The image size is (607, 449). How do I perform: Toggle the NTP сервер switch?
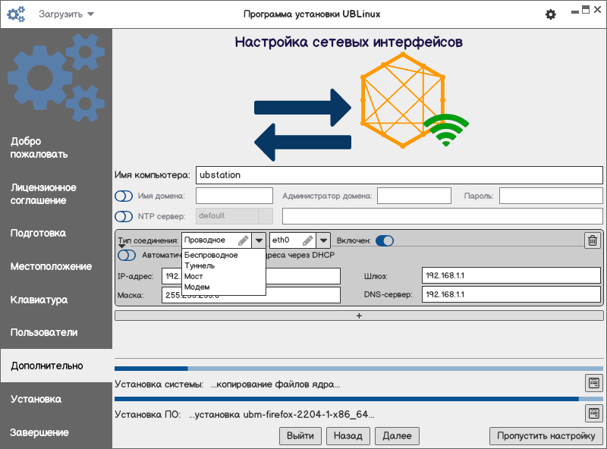point(124,216)
